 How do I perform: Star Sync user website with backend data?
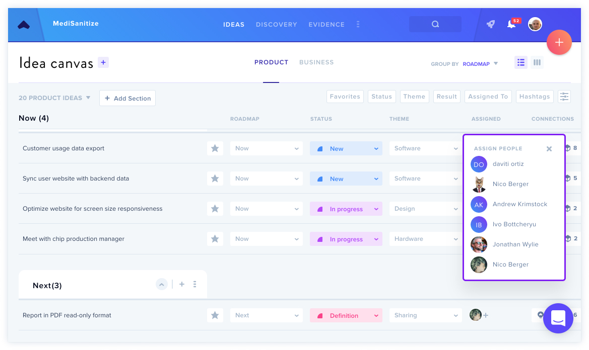pos(215,179)
